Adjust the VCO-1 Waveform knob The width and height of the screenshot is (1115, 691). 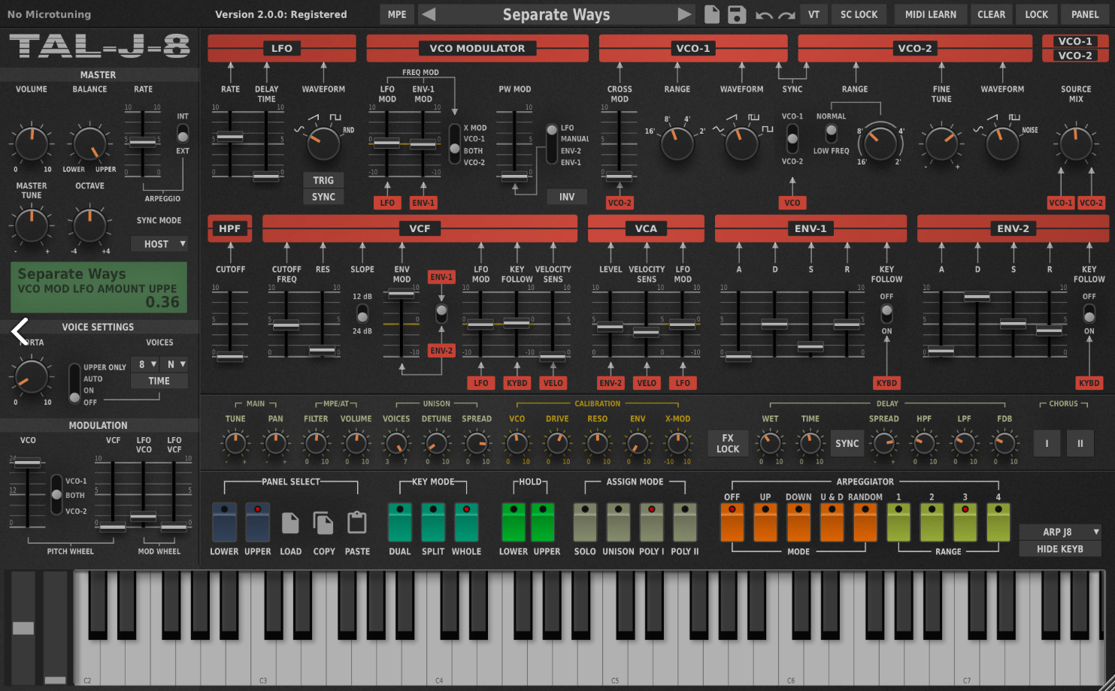(x=741, y=143)
